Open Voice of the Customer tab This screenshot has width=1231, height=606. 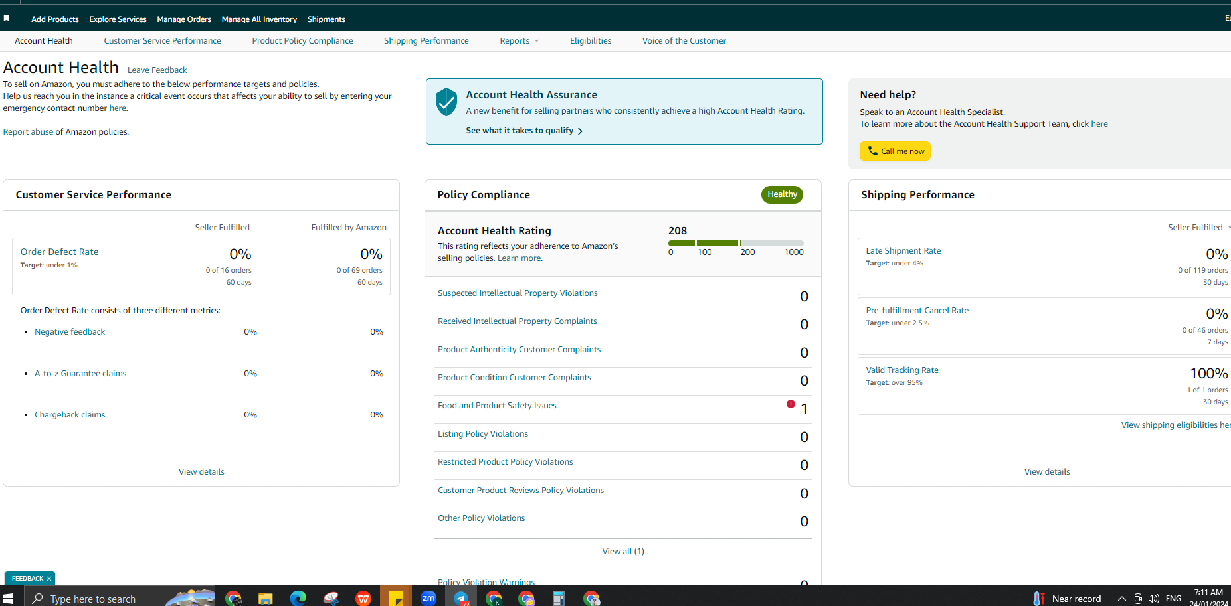tap(684, 41)
